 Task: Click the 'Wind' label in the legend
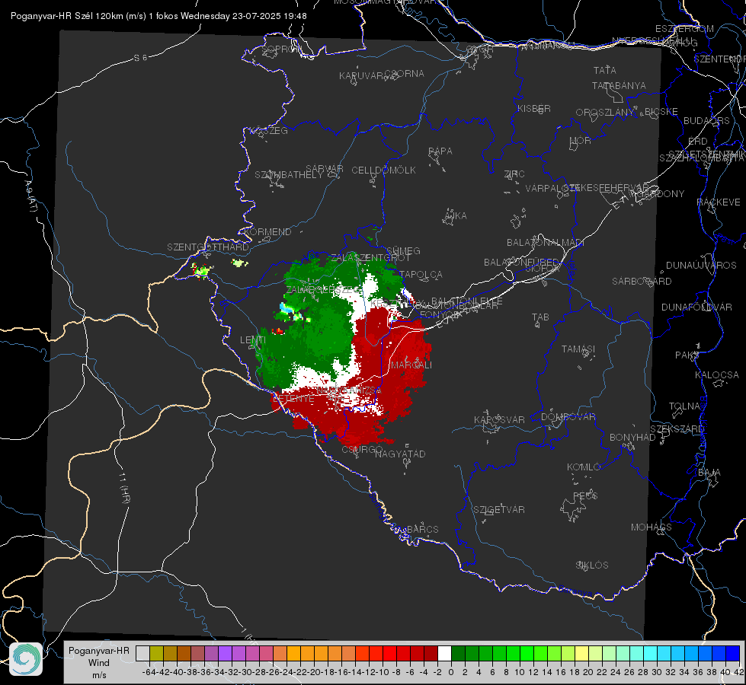[x=99, y=663]
